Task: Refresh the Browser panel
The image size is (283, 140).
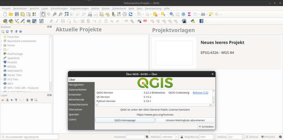Action: click(7, 32)
